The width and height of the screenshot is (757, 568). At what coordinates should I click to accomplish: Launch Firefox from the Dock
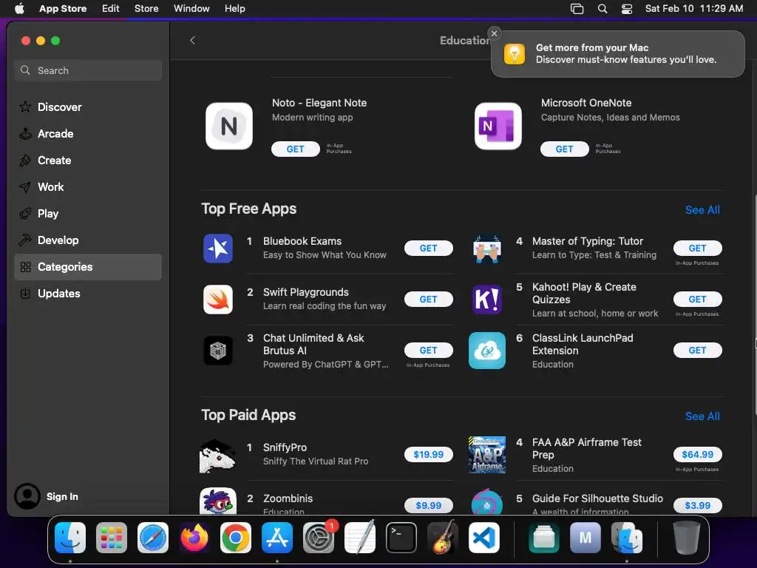[x=194, y=538]
